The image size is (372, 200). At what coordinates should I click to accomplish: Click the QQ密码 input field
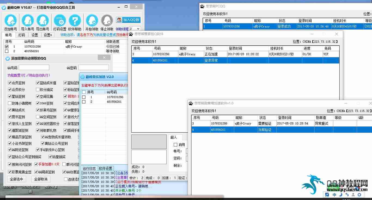pos(94,67)
